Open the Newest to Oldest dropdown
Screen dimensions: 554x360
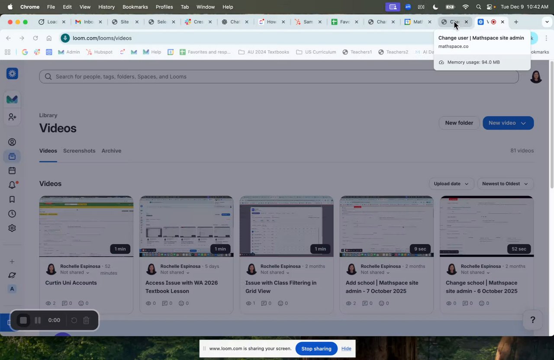tap(505, 183)
